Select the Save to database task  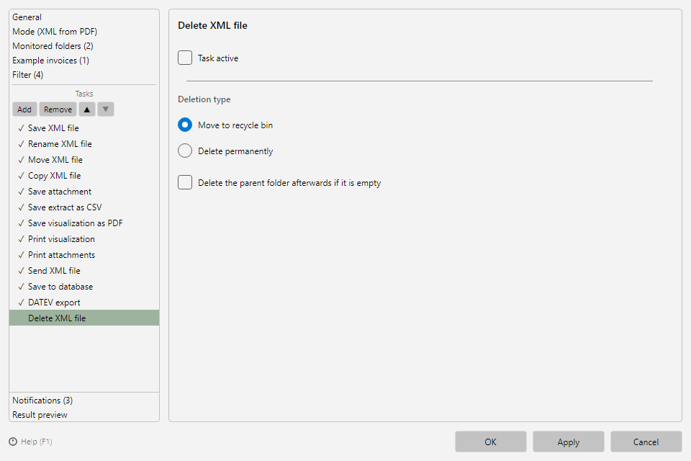(60, 287)
